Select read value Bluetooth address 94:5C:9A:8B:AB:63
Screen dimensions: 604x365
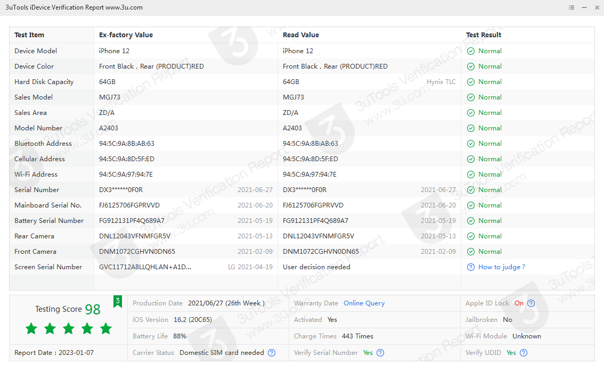(311, 144)
